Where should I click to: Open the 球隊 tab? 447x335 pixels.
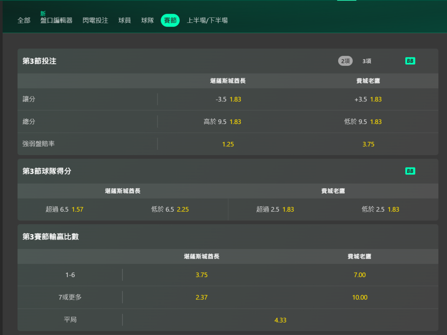click(147, 21)
